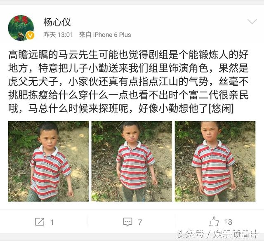Tap the comment count 7

(140, 222)
